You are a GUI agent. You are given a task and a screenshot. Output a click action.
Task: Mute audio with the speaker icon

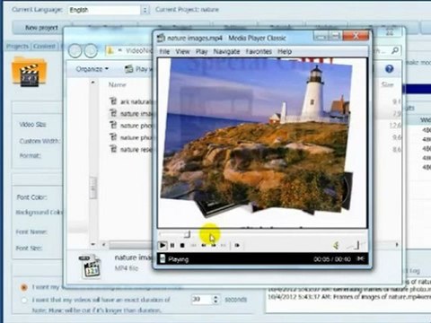pyautogui.click(x=337, y=245)
